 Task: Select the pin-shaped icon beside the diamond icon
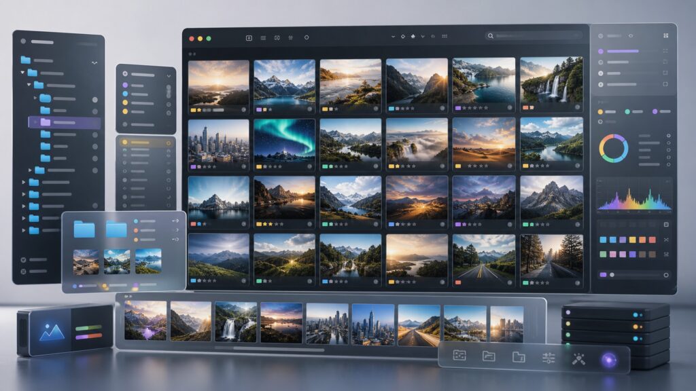point(413,37)
